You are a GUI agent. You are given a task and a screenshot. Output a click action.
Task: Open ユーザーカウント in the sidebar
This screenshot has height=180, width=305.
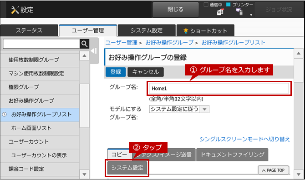coord(40,142)
